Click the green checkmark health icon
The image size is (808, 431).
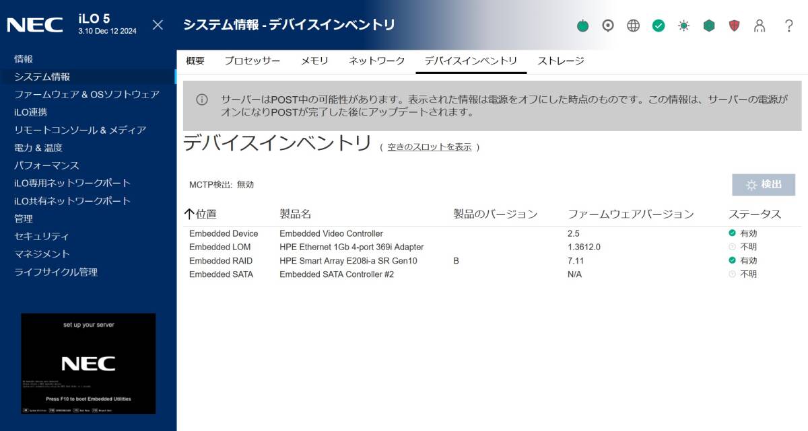pos(657,26)
